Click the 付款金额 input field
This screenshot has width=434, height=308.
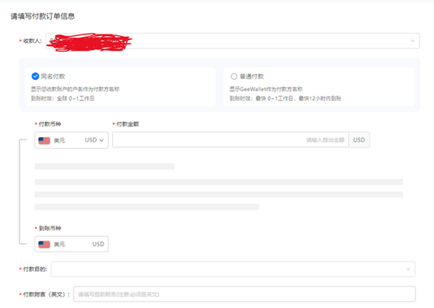tap(230, 140)
